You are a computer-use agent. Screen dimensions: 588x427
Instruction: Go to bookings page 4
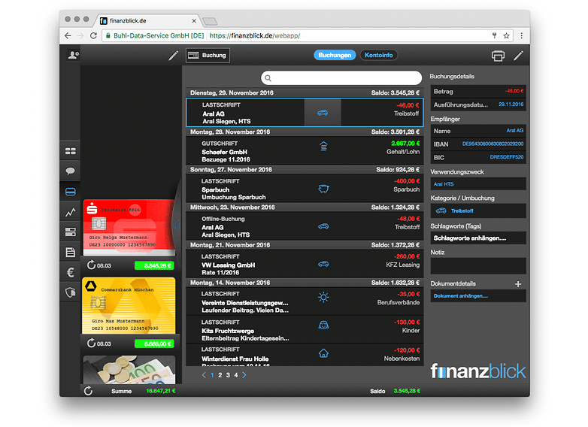(236, 375)
